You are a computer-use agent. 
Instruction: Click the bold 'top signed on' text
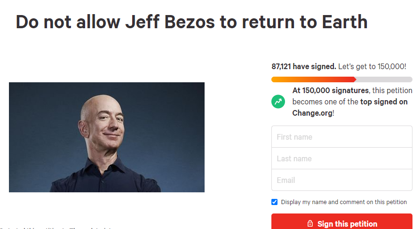click(384, 102)
